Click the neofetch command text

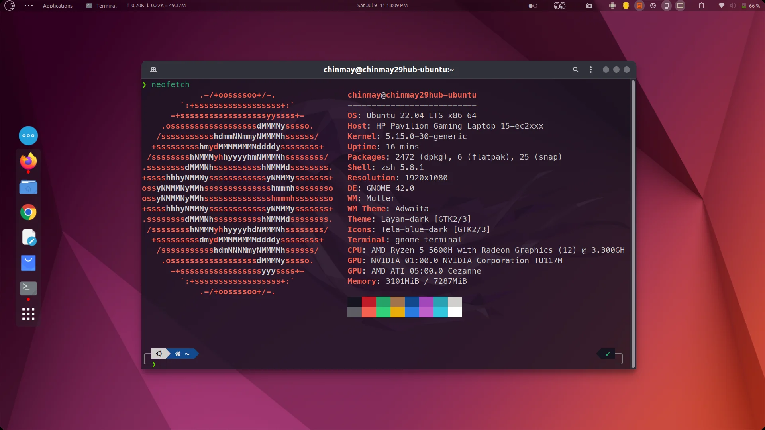[170, 84]
